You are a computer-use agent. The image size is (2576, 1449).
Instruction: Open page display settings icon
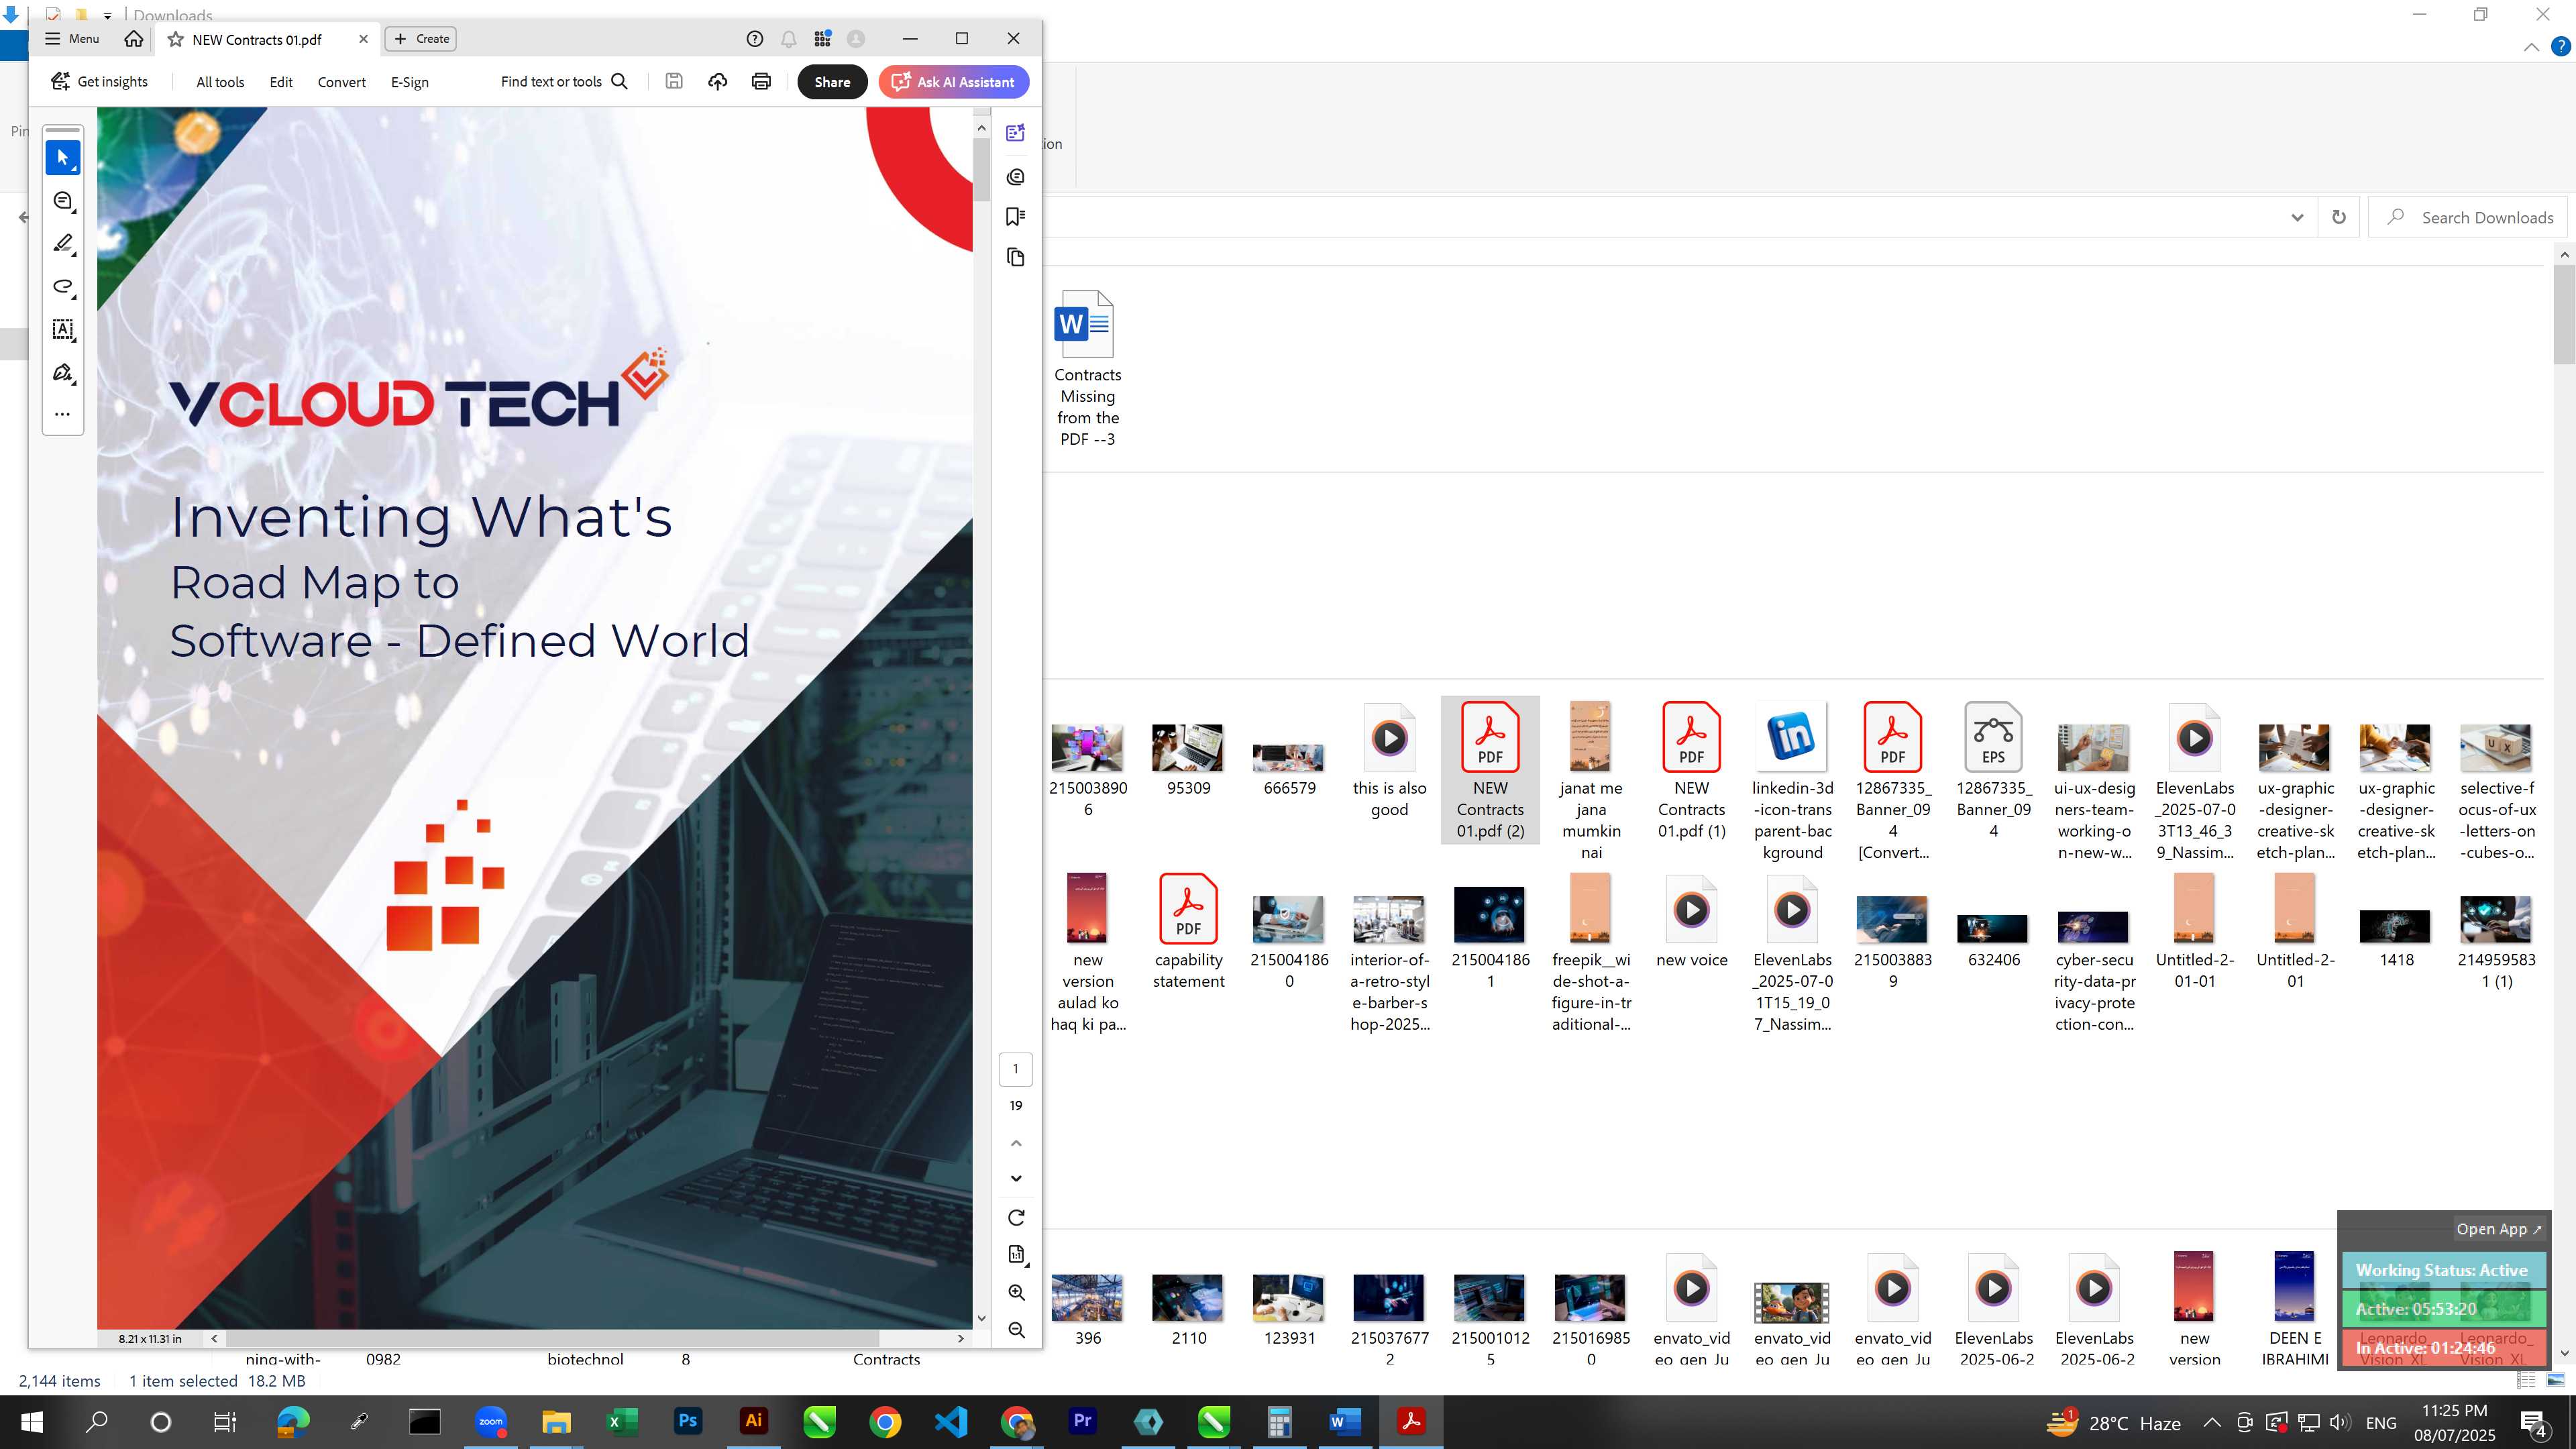pos(1016,1255)
